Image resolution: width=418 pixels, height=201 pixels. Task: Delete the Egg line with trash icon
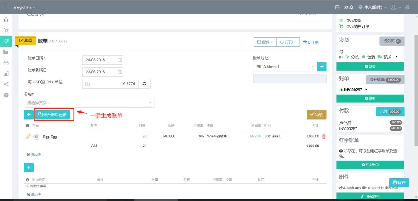click(324, 137)
